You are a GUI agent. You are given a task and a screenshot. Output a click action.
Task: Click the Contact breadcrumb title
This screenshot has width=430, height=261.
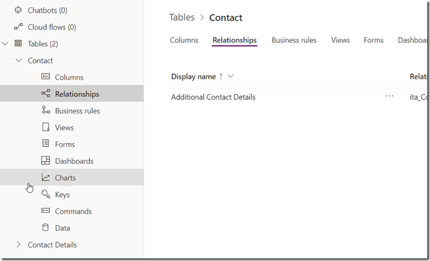pyautogui.click(x=226, y=17)
